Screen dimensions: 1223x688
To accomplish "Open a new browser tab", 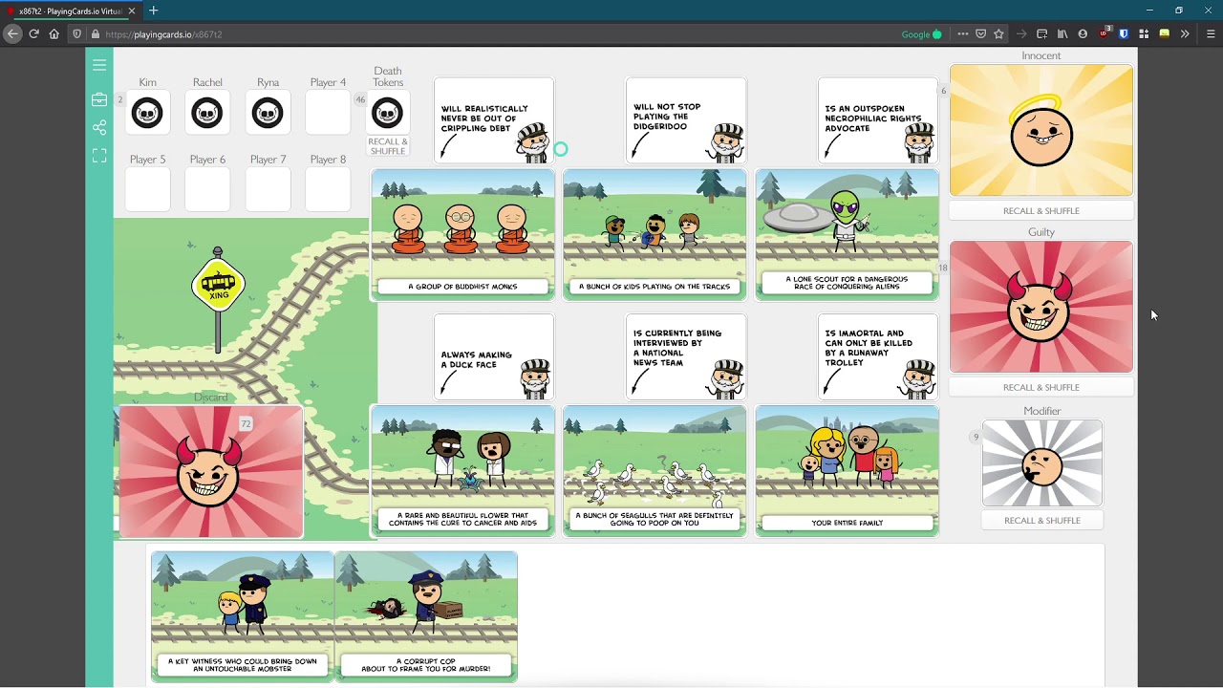I will [x=154, y=11].
